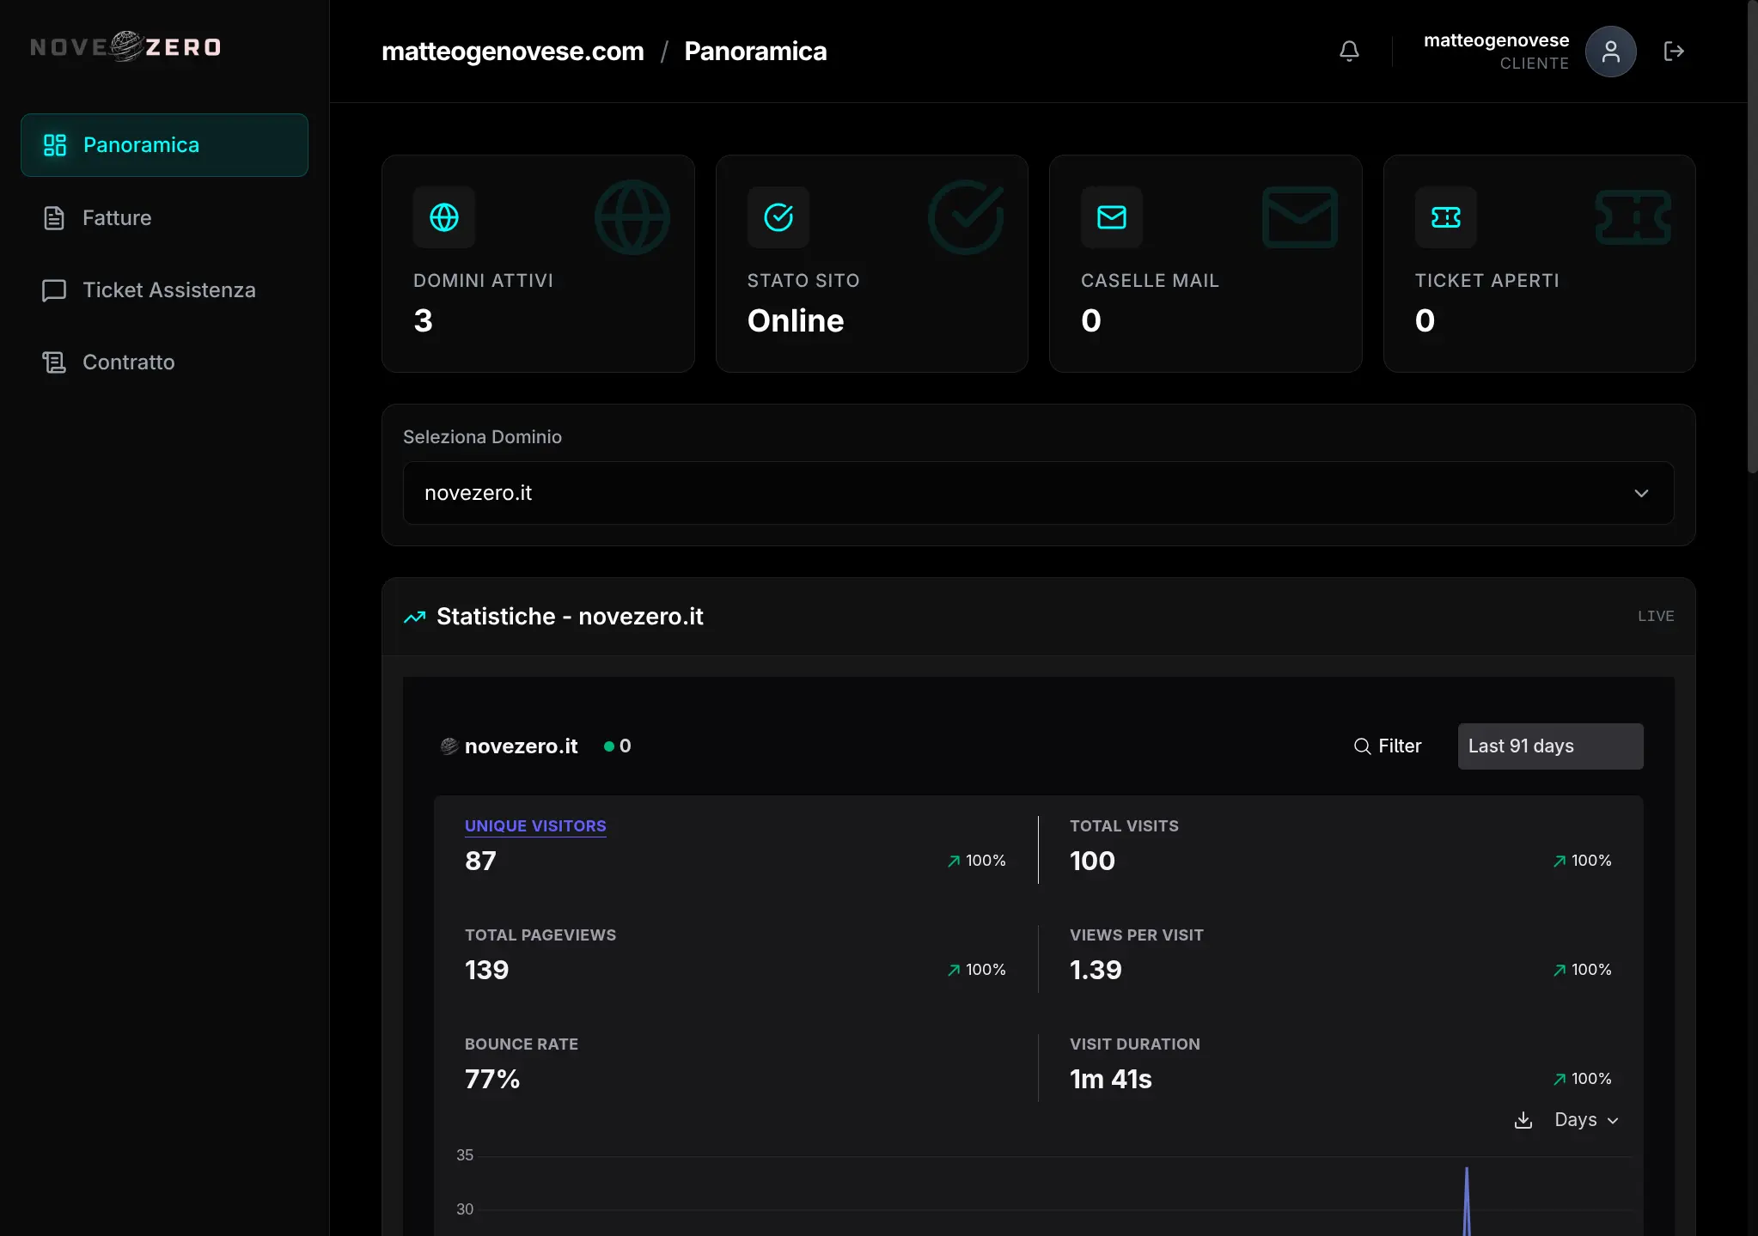
Task: Click the novezero.it site favicon
Action: point(449,746)
